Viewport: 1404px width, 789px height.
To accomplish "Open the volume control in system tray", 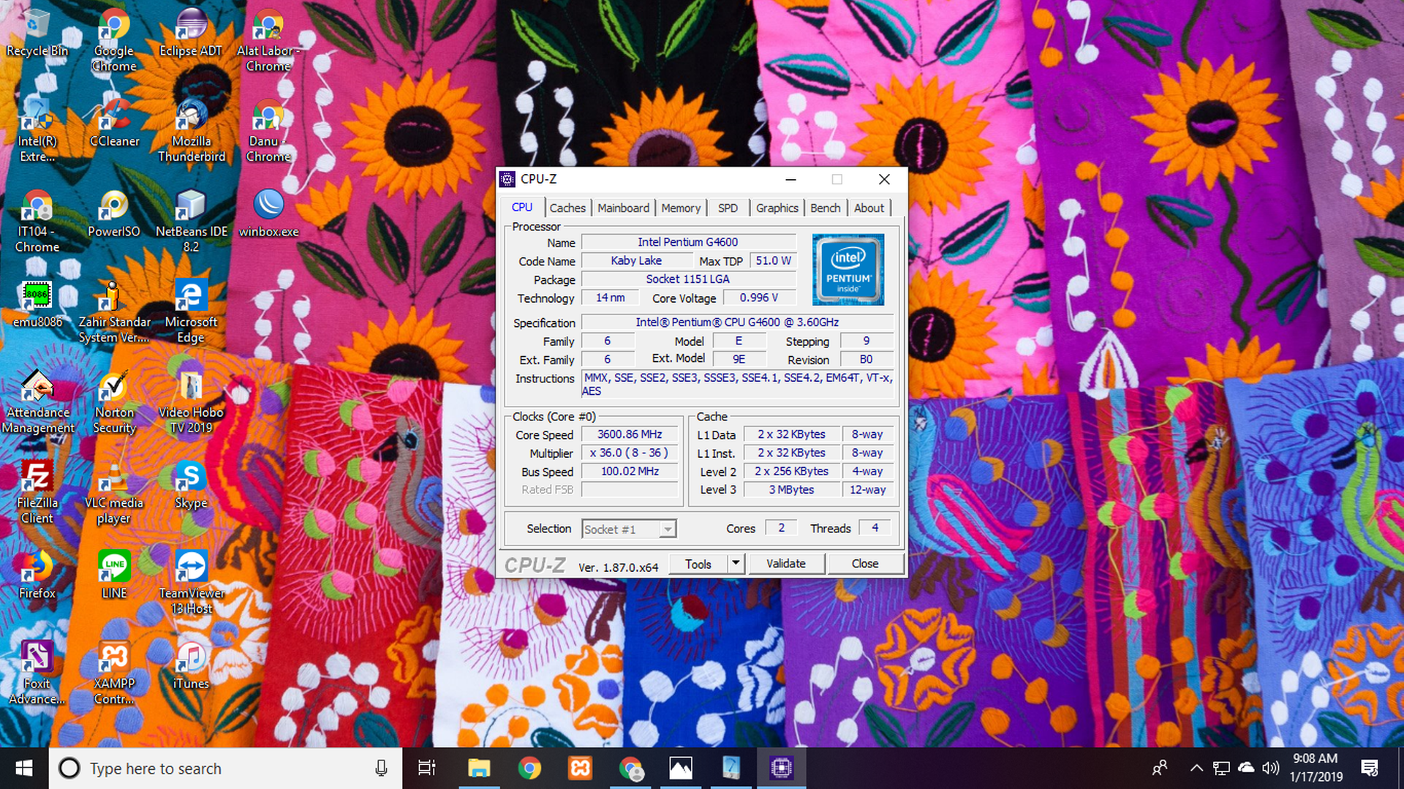I will click(x=1271, y=768).
